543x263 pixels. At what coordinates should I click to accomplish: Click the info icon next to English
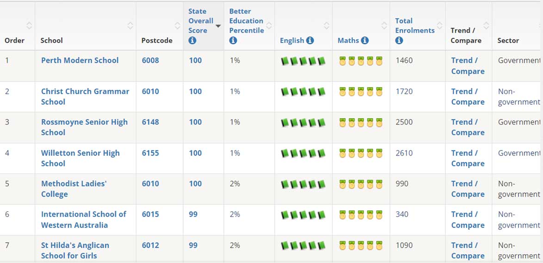click(310, 41)
